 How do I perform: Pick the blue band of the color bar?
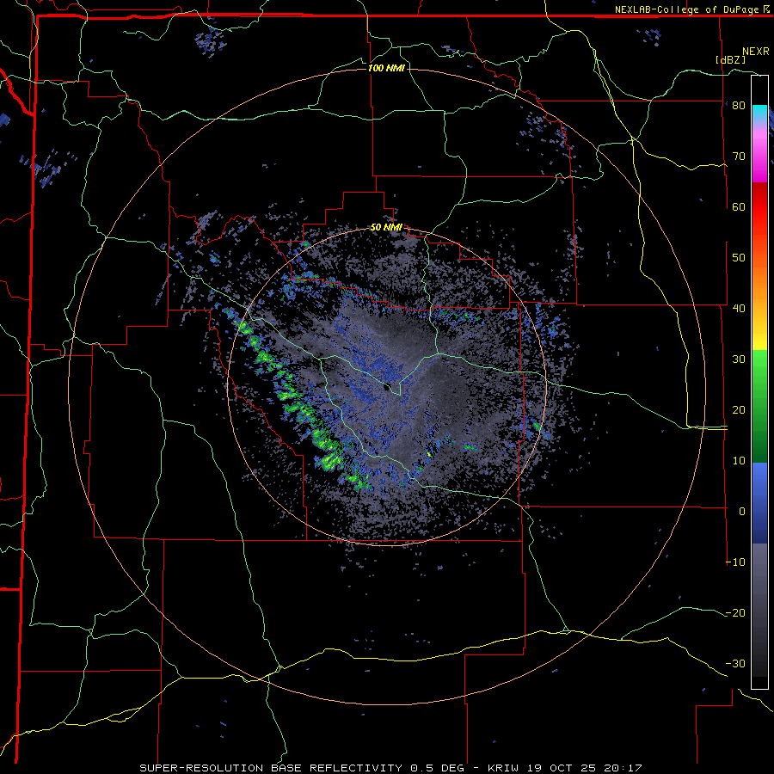759,503
